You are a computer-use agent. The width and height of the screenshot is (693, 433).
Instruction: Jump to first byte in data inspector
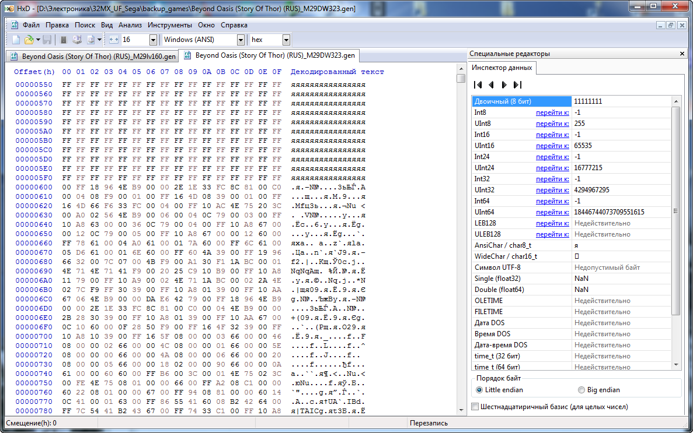click(x=478, y=85)
